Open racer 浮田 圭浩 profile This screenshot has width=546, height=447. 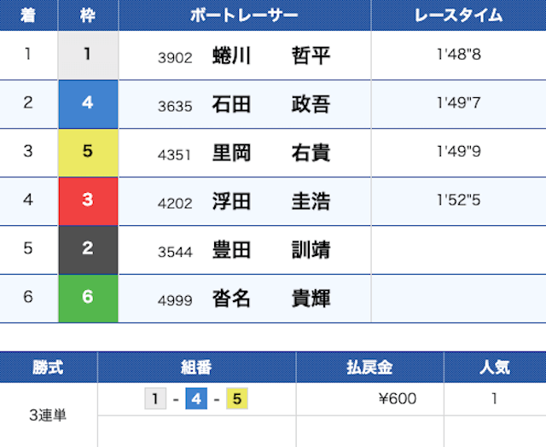point(271,201)
